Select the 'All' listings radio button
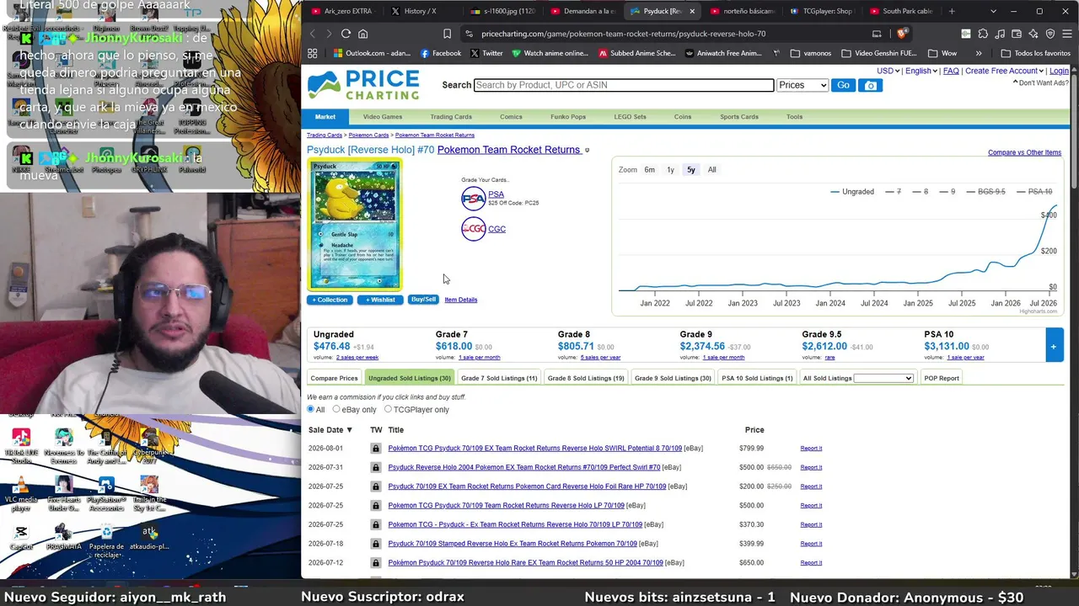Viewport: 1079px width, 606px height. point(310,410)
